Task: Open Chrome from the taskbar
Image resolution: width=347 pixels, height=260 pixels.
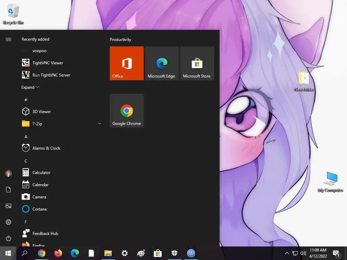Action: [x=42, y=253]
